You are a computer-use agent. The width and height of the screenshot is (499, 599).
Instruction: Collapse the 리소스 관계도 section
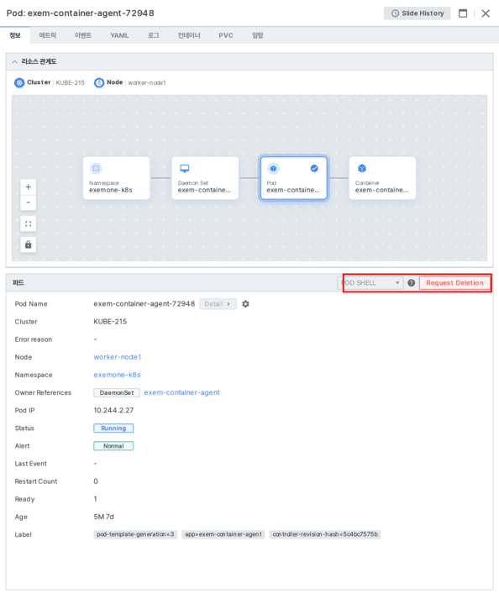click(x=15, y=61)
